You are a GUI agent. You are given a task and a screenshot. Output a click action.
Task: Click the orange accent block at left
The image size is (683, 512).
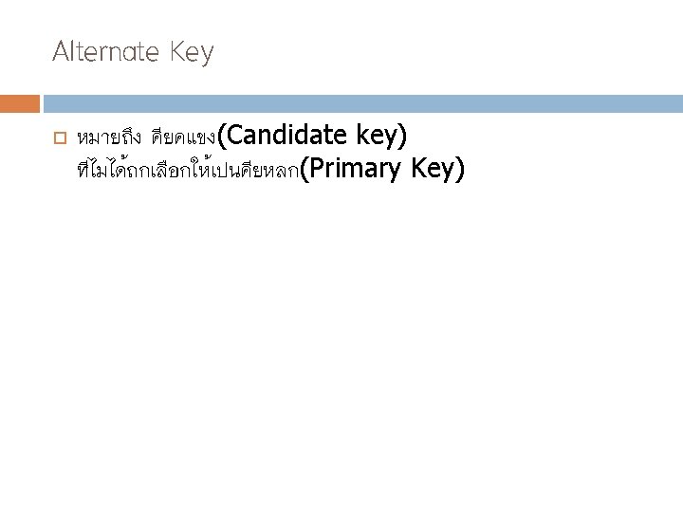click(x=20, y=103)
